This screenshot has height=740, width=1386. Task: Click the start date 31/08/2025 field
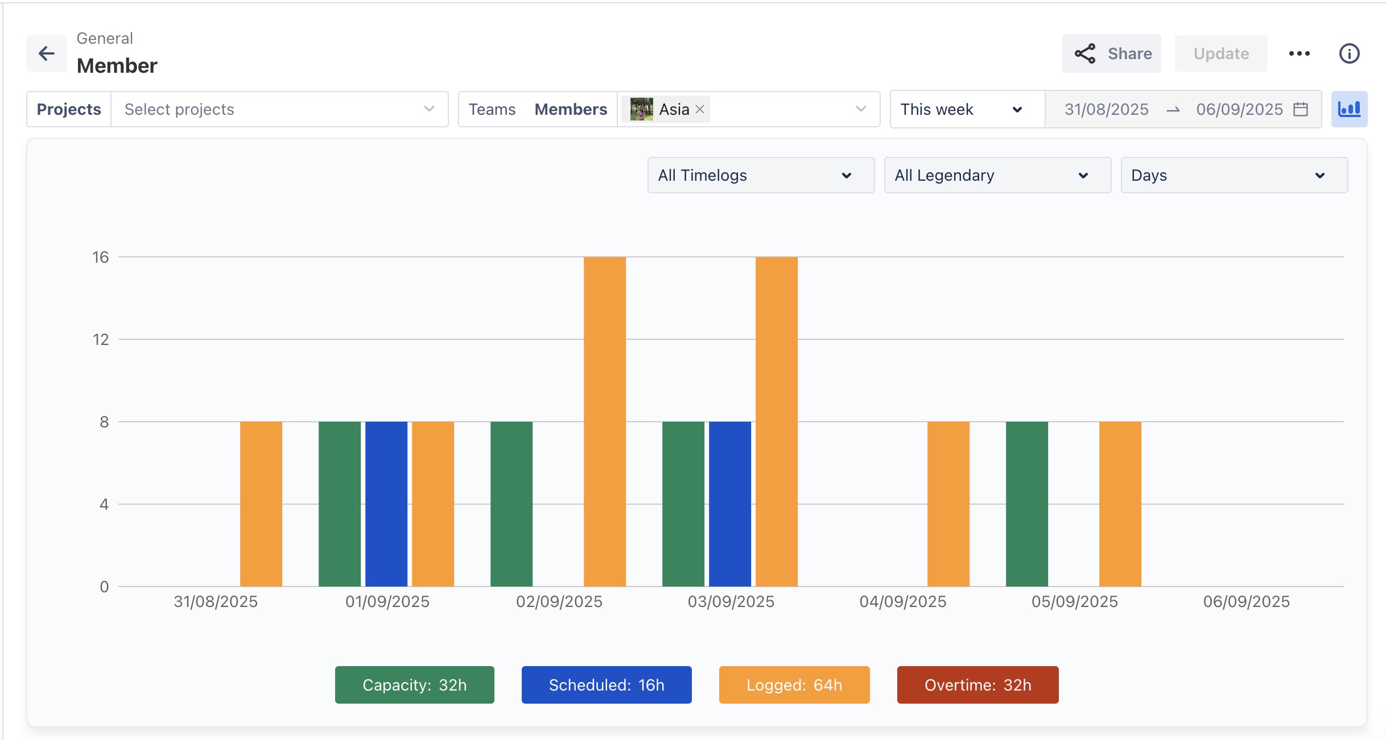click(x=1106, y=109)
